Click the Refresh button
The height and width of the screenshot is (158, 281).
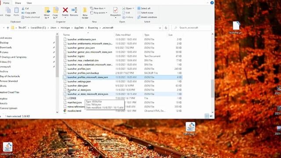[x=166, y=28]
